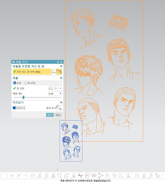Open the 배율 곡선 dialog settings gear
Image resolution: width=165 pixels, height=182 pixels.
pyautogui.click(x=13, y=62)
